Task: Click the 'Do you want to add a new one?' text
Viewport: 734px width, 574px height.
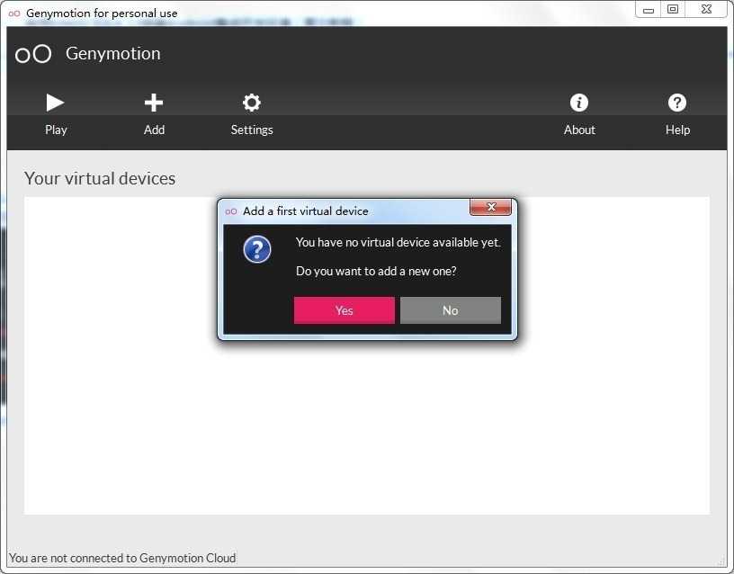Action: tap(376, 271)
